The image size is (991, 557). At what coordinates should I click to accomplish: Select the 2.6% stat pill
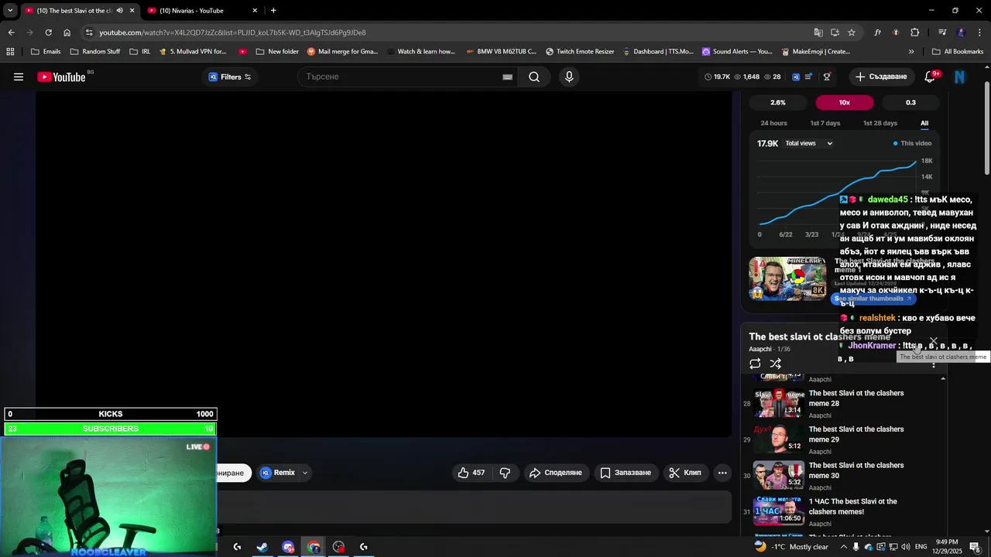(778, 102)
